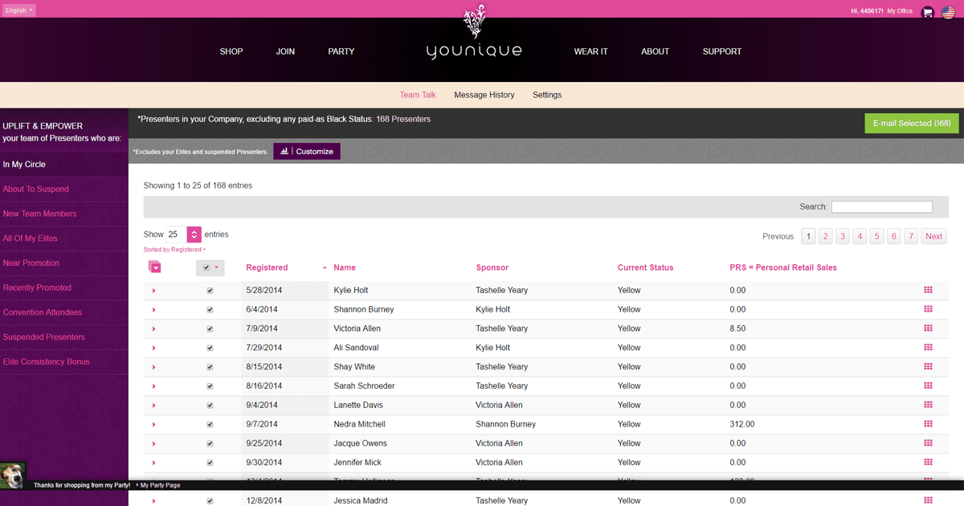This screenshot has width=964, height=506.
Task: Open grid actions for Victoria Allen row
Action: (x=929, y=328)
